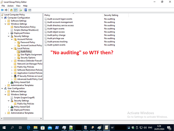Collapse the Local Policies node
Image resolution: width=174 pixels, height=131 pixels.
12,48
